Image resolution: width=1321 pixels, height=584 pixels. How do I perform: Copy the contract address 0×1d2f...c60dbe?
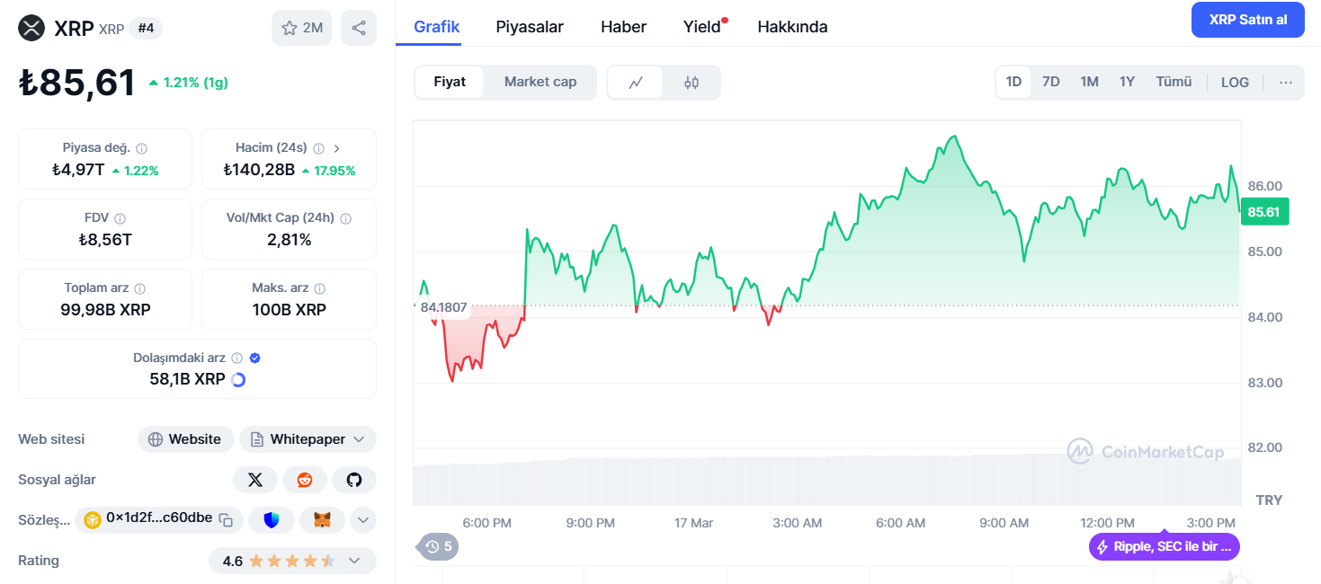[227, 519]
